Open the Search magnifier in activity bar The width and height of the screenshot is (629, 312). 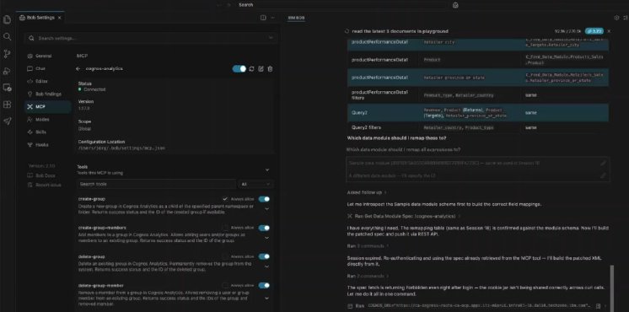(7, 36)
